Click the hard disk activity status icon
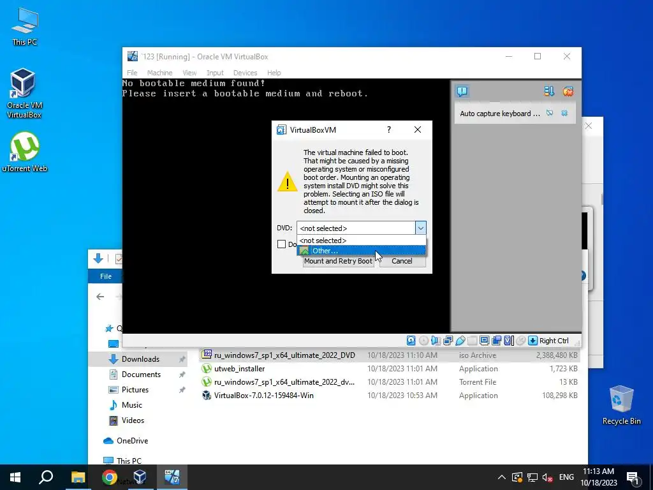 point(411,341)
